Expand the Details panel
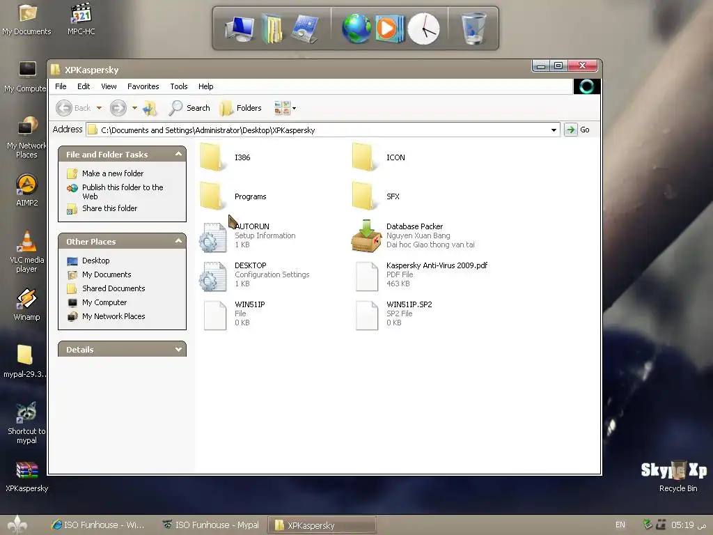The image size is (713, 535). (178, 350)
